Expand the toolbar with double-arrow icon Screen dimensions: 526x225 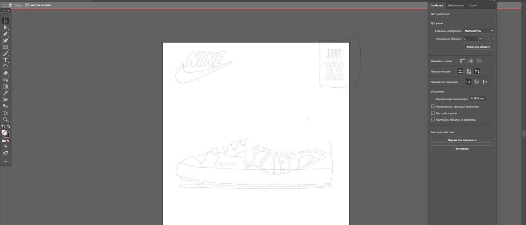tap(4, 11)
